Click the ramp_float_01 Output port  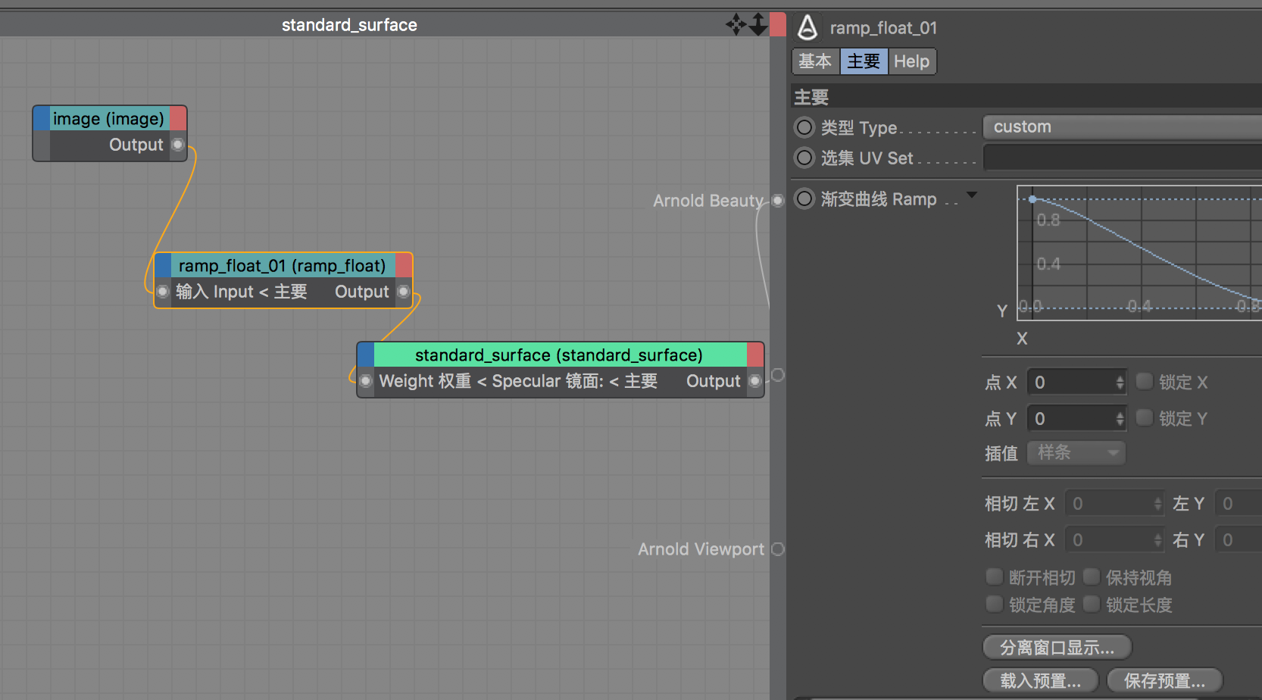[403, 292]
